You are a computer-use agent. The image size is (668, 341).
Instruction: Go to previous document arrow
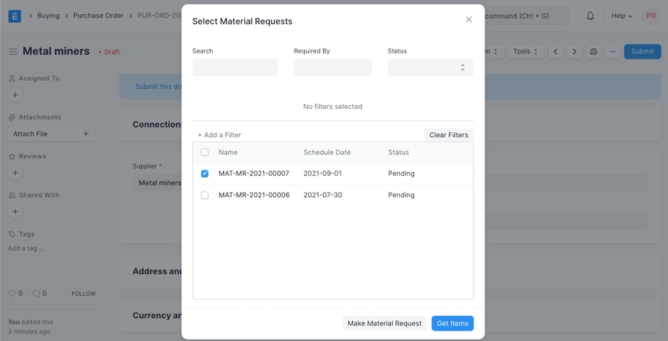click(556, 51)
